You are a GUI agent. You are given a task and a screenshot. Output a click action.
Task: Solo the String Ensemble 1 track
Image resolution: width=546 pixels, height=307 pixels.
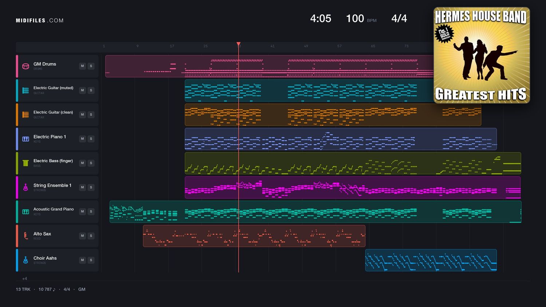point(91,187)
